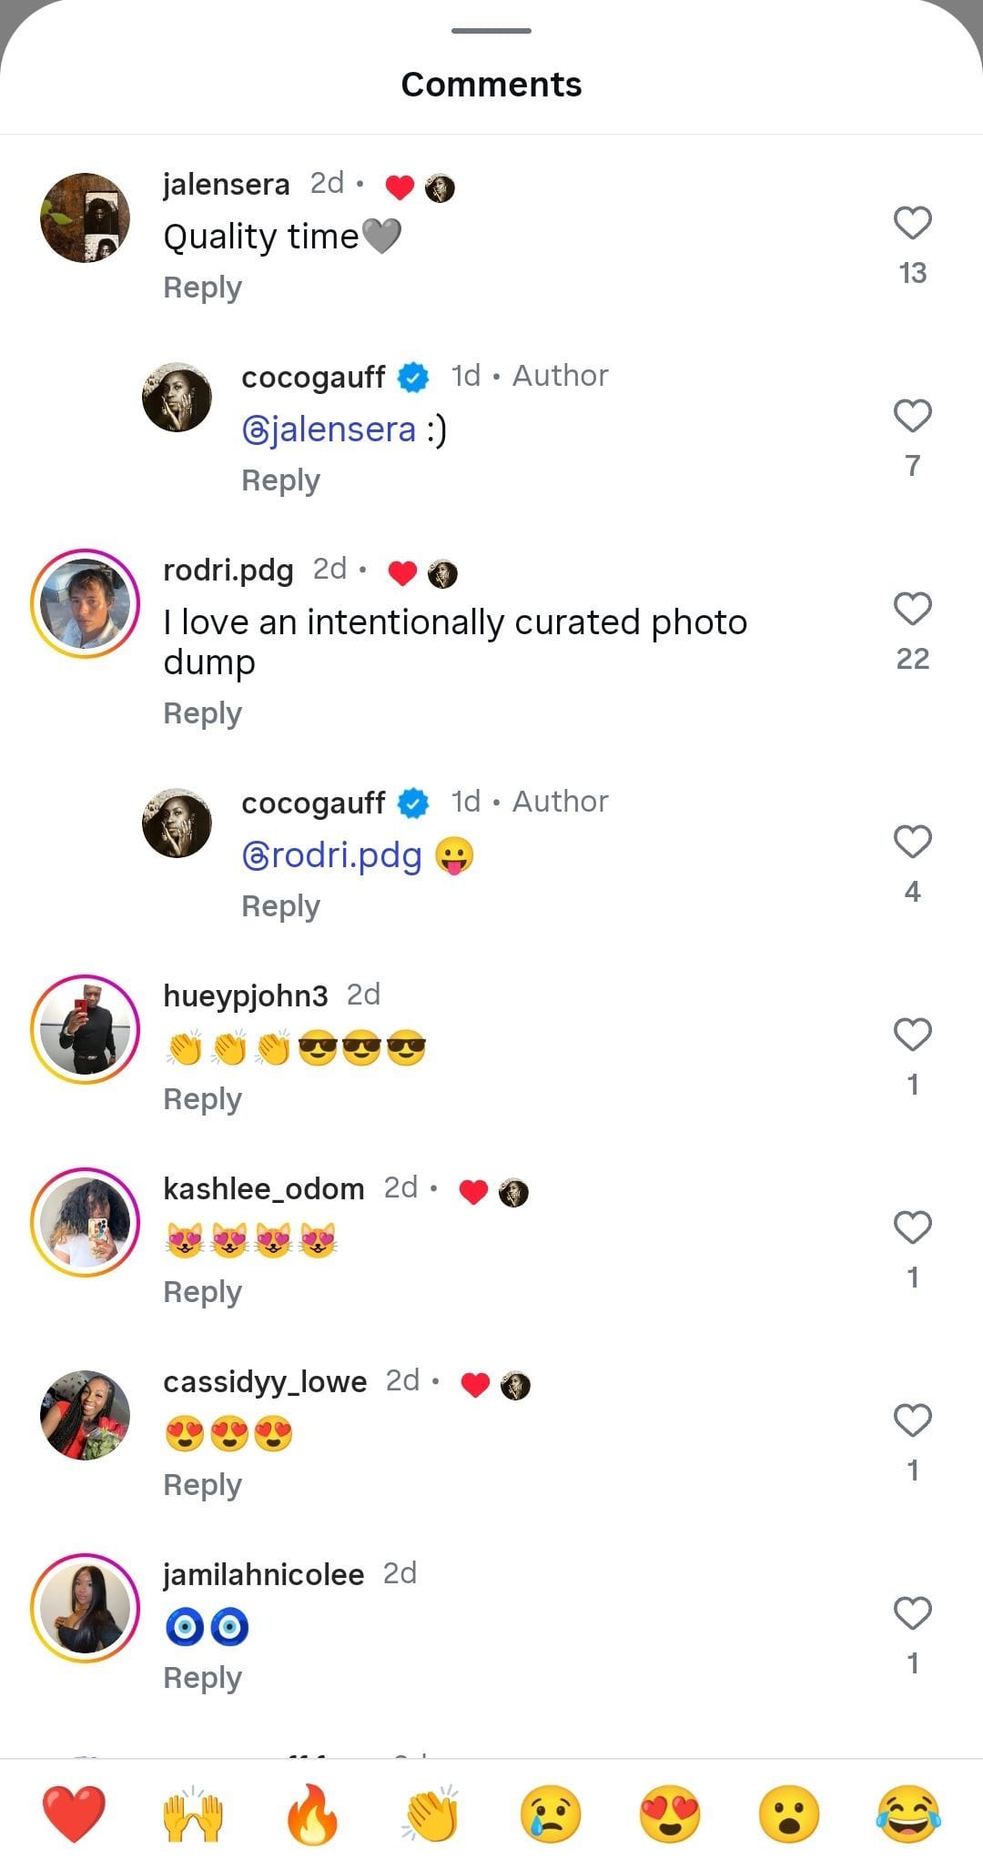Open cocogauff's profile via username

click(313, 376)
